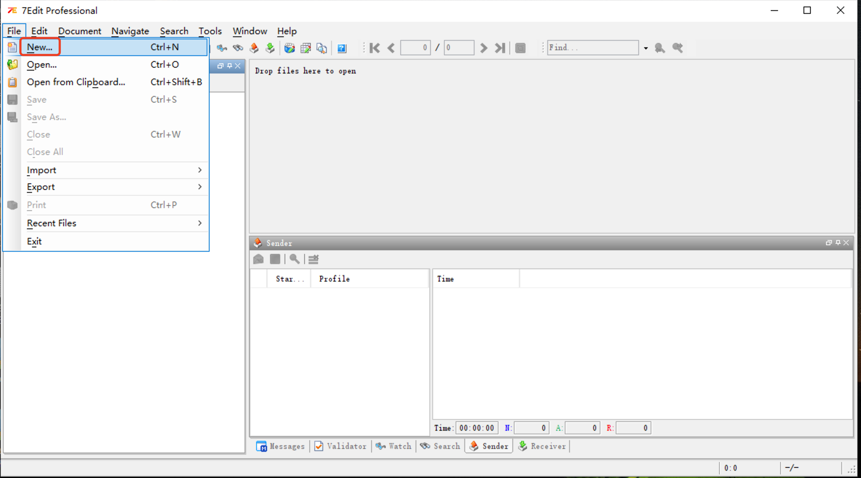Go to last message with skip-forward arrow

(500, 48)
